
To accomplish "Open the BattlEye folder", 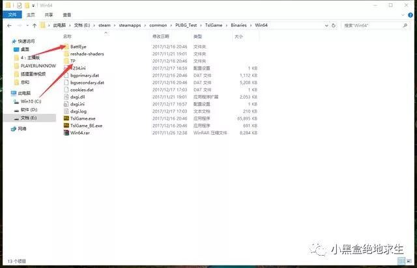I will click(78, 47).
